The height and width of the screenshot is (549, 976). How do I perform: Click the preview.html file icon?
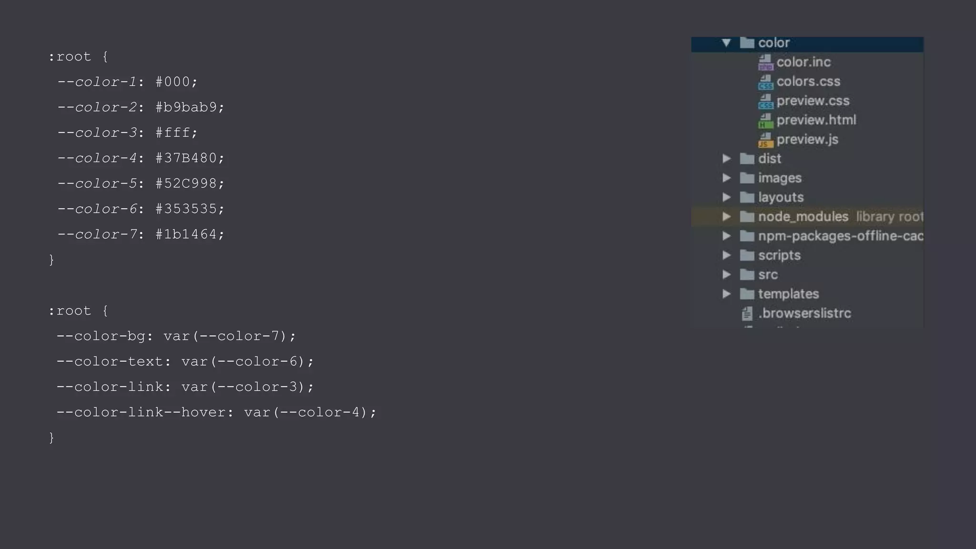pos(765,120)
